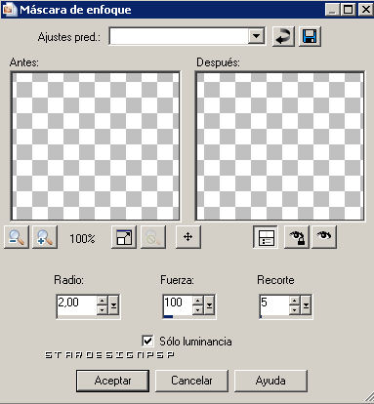Image resolution: width=374 pixels, height=404 pixels.
Task: Click the Fuerza field showing 100
Action: tap(178, 305)
